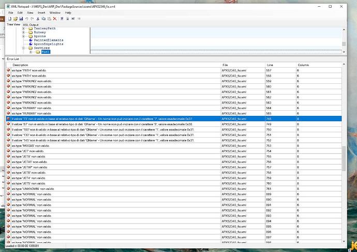
Task: Click the error list vertical scrollbar thumb
Action: pos(344,159)
